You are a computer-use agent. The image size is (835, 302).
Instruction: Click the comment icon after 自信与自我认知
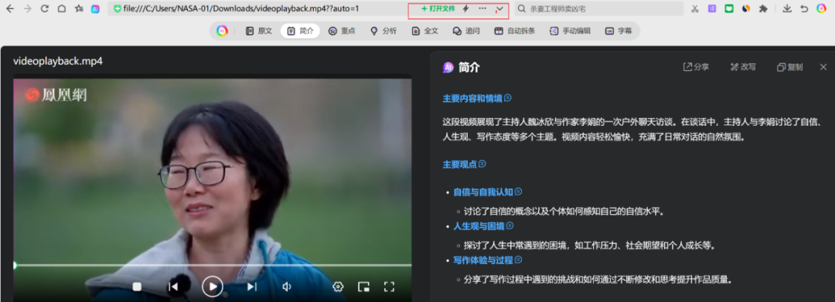point(518,192)
